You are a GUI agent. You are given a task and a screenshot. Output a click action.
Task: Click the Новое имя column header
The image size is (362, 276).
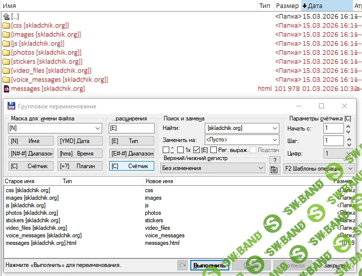[157, 181]
